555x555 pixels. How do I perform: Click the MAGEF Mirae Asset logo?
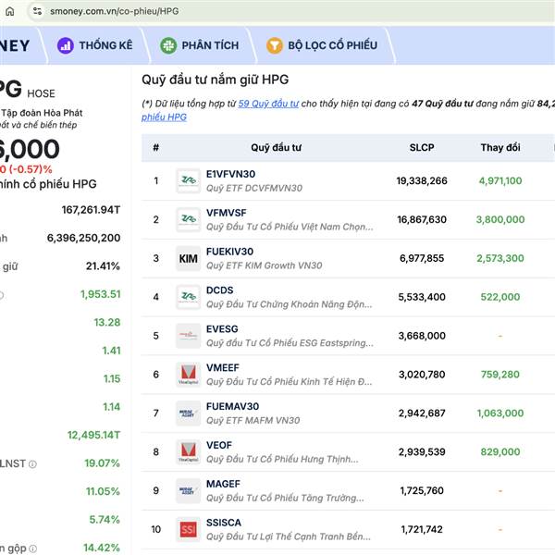tap(189, 490)
